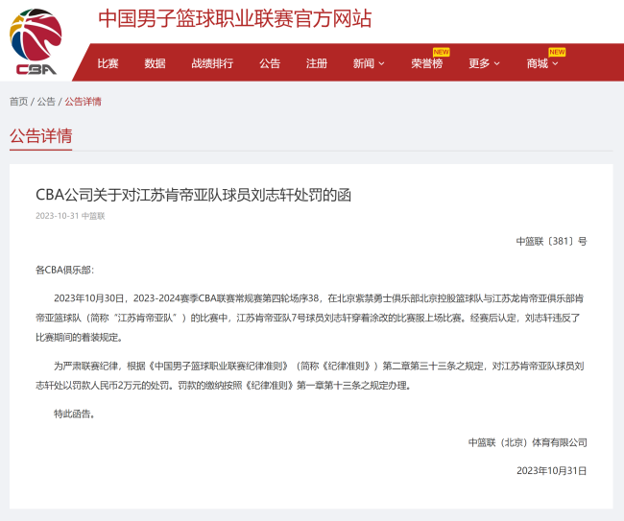Select the 公告详情 section heading
The height and width of the screenshot is (521, 624).
click(x=40, y=135)
